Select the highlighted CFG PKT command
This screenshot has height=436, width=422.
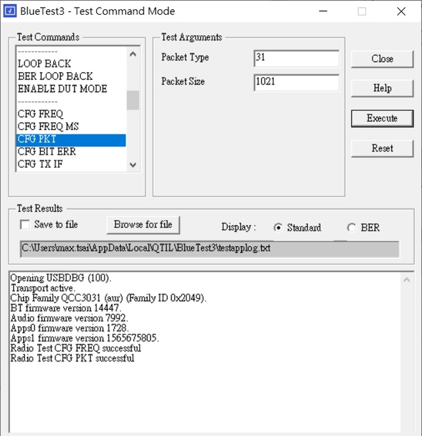coord(71,139)
